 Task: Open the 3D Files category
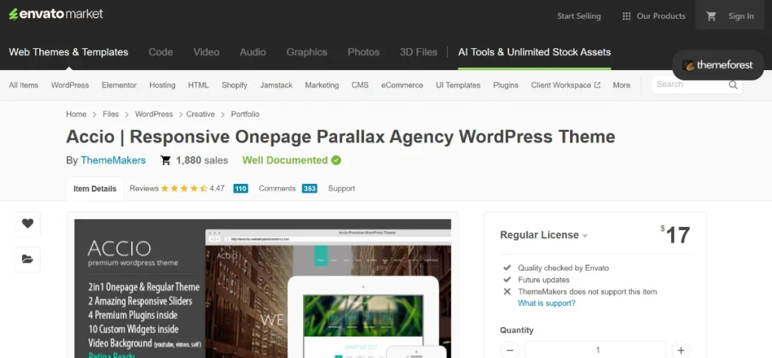[x=418, y=52]
